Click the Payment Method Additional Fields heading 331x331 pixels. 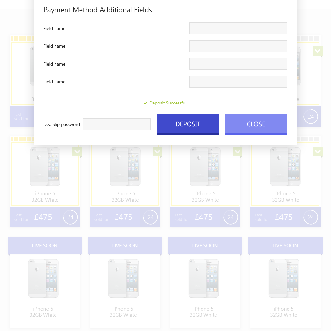point(98,10)
